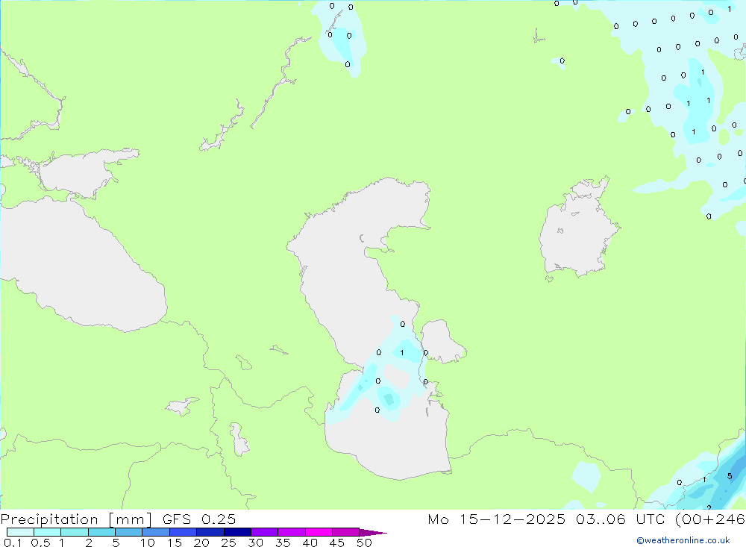Screen dimensions: 746x547
Task: Click the "40" legend scale label
Action: click(310, 543)
